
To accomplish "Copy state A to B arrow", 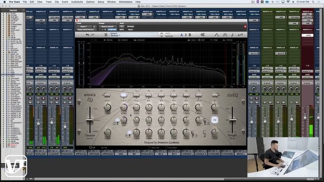I will tap(186, 35).
